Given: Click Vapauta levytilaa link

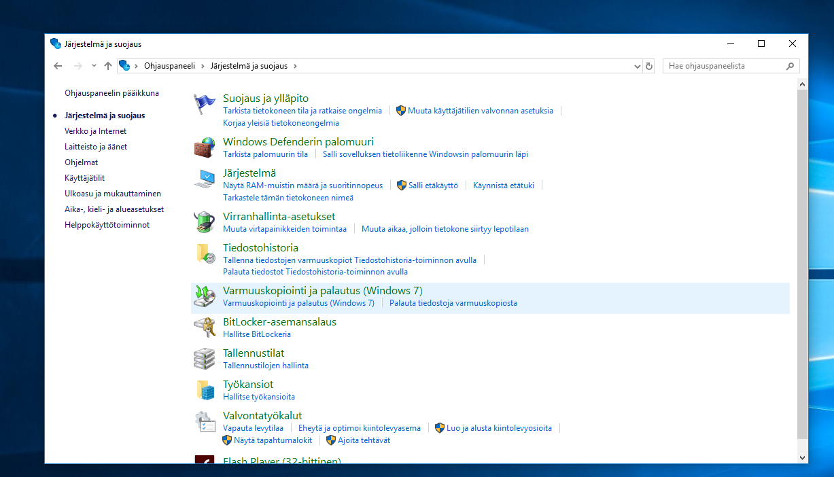Looking at the screenshot, I should [x=253, y=428].
